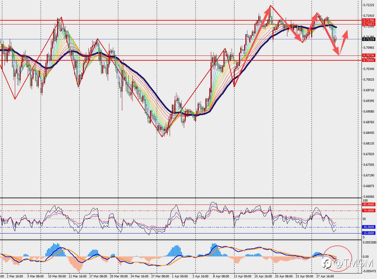Click the 0.66560 price axis label
Viewport: 377px width, 279px height.
(x=369, y=196)
